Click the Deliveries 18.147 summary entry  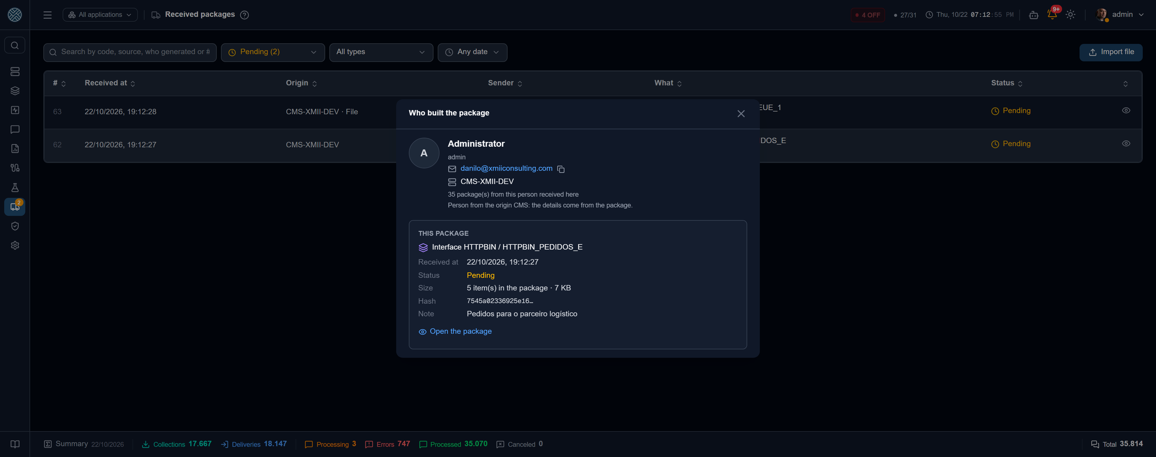tap(254, 444)
